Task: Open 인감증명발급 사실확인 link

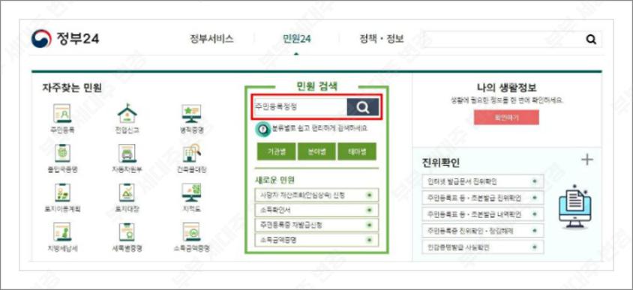Action: point(483,247)
